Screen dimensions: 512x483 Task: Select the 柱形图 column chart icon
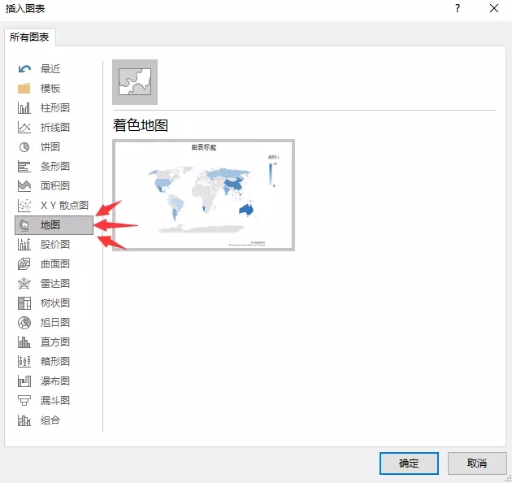click(x=24, y=108)
